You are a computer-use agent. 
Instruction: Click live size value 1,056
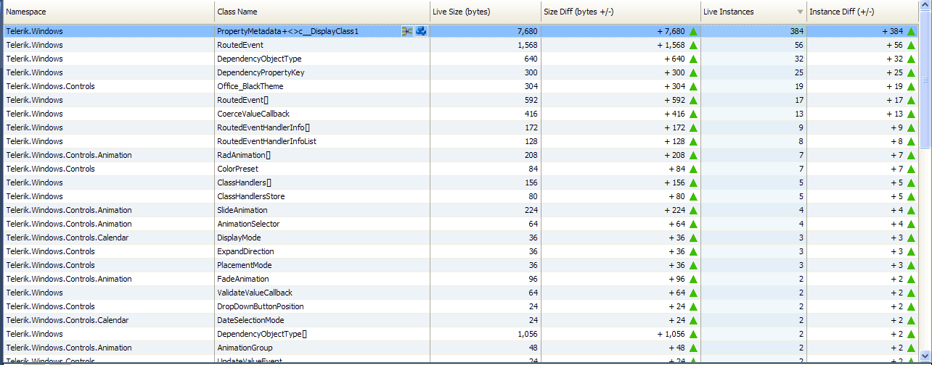pyautogui.click(x=528, y=335)
